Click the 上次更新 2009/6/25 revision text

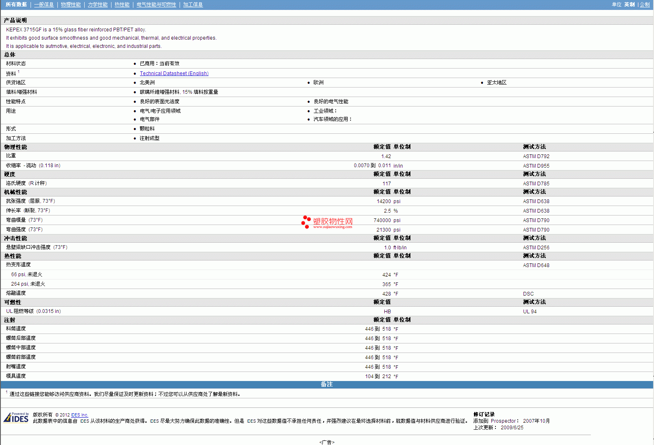click(x=498, y=428)
